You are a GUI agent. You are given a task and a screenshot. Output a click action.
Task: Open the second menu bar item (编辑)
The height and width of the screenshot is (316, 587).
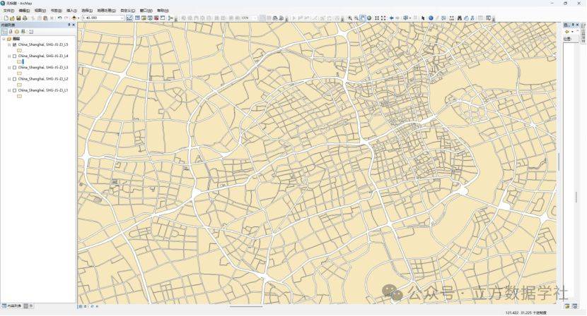pyautogui.click(x=24, y=11)
